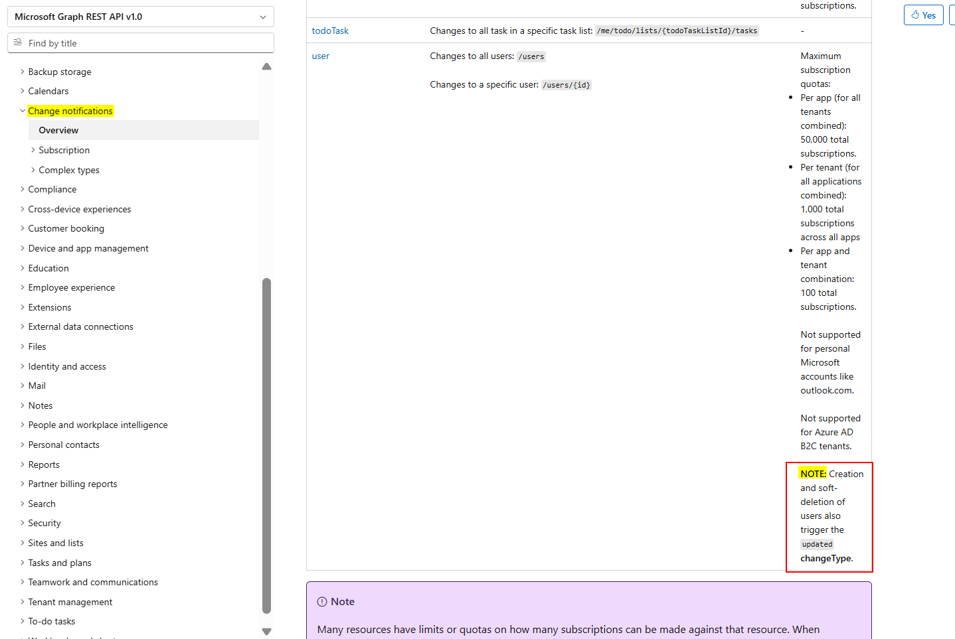
Task: Open the Sites and lists section
Action: point(56,543)
